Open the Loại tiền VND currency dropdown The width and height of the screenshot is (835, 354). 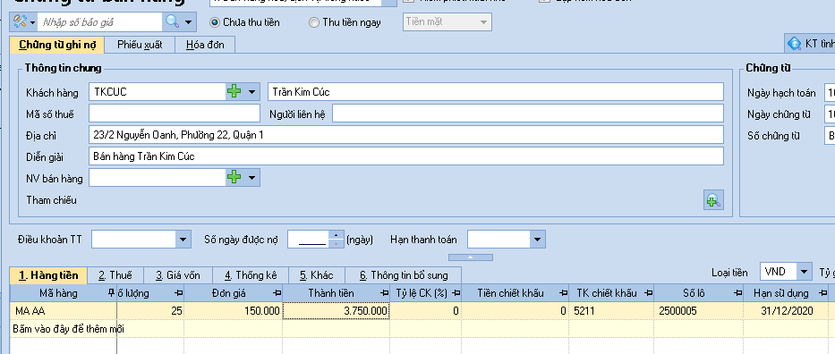(804, 272)
